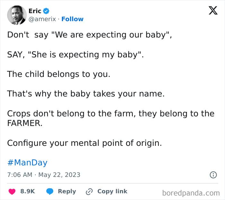
Task: Click the word FARMER in the tweet
Action: pyautogui.click(x=25, y=123)
